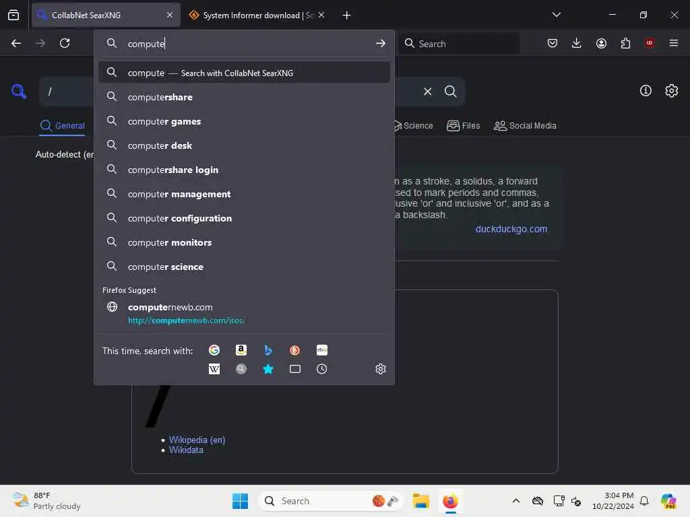The width and height of the screenshot is (690, 517).
Task: Pick the 'computer games' suggestion
Action: coord(244,121)
